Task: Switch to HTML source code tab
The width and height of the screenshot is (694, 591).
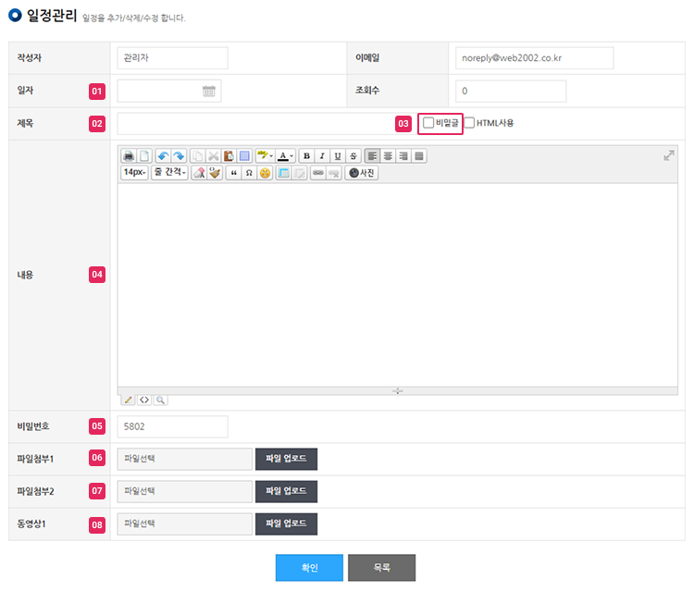Action: click(144, 400)
